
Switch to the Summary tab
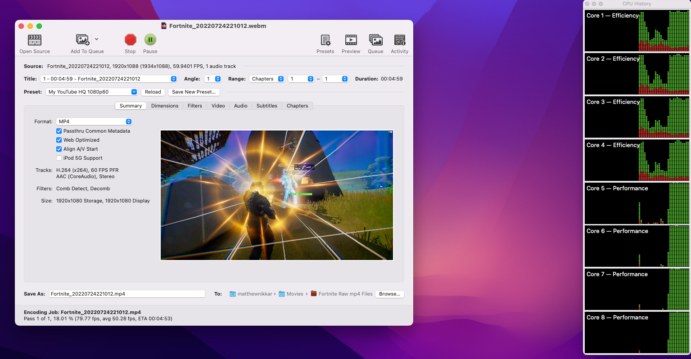(131, 106)
